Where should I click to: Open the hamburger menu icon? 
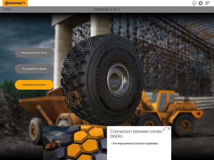point(207,3)
